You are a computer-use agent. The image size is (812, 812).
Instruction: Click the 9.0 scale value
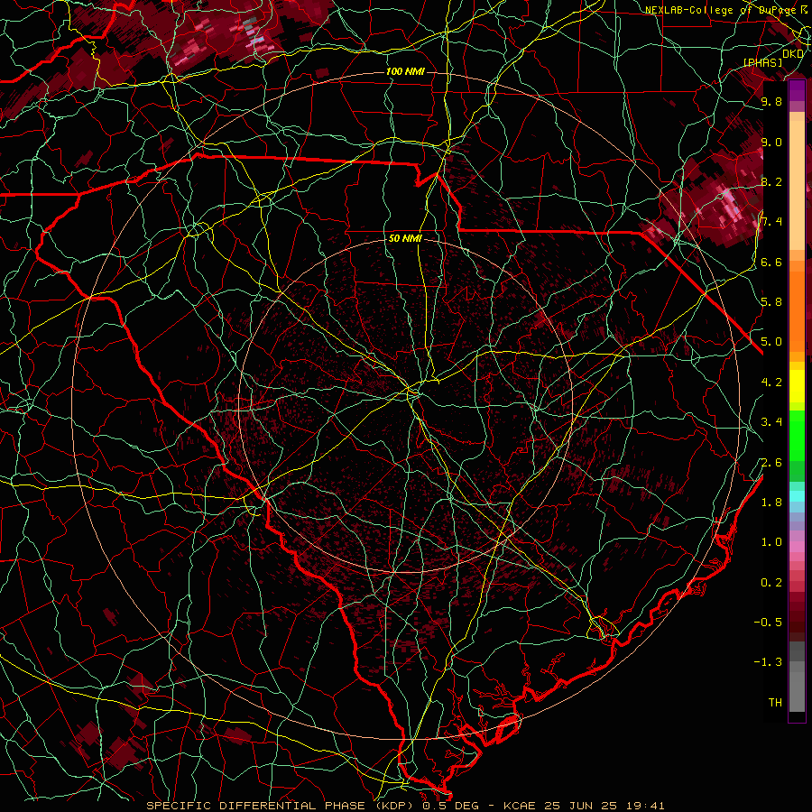771,142
